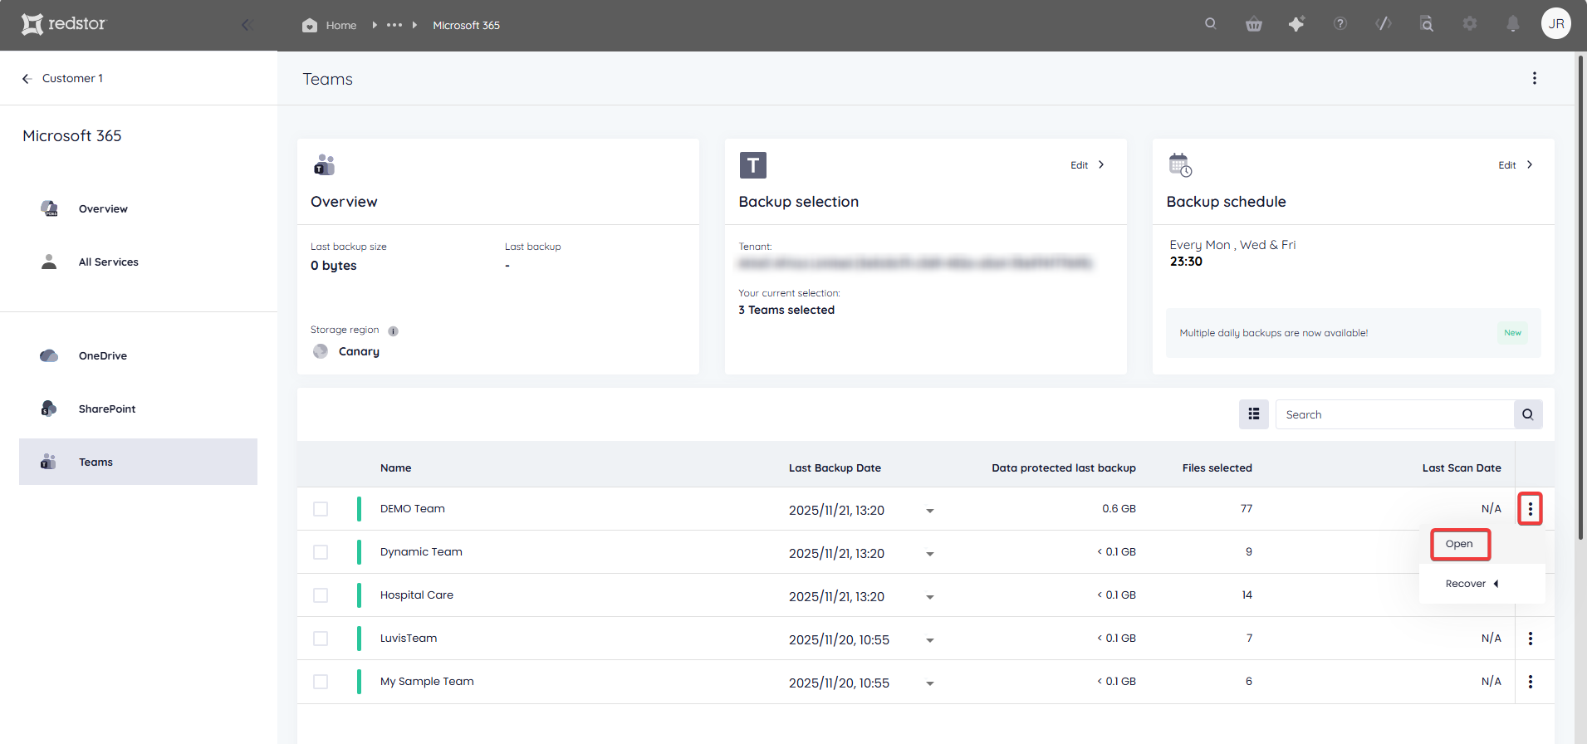Open the kebab menu for LuvisTeam

(1531, 639)
